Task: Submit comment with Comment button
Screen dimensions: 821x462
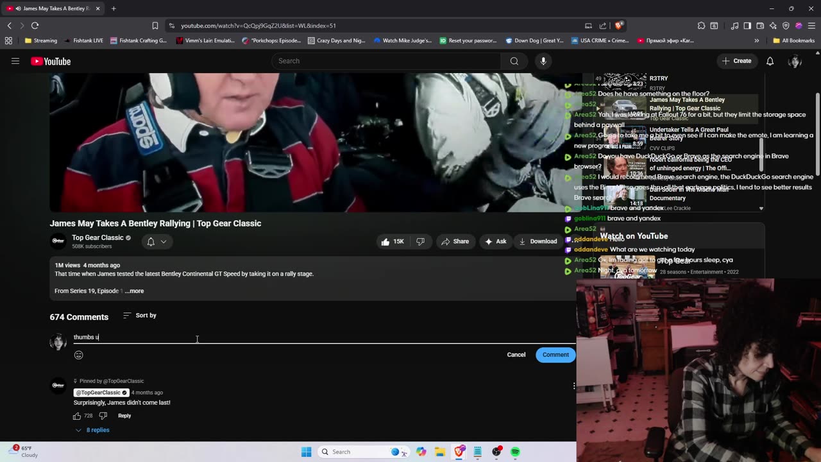Action: point(555,355)
